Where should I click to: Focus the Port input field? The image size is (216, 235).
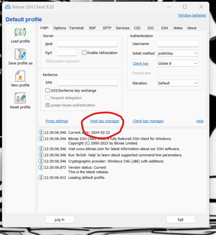pos(67,52)
